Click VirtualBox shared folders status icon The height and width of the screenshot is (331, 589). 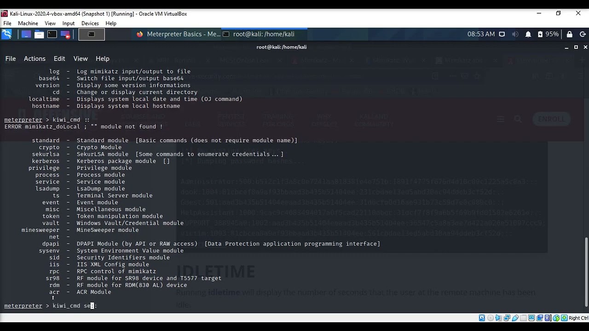(523, 318)
